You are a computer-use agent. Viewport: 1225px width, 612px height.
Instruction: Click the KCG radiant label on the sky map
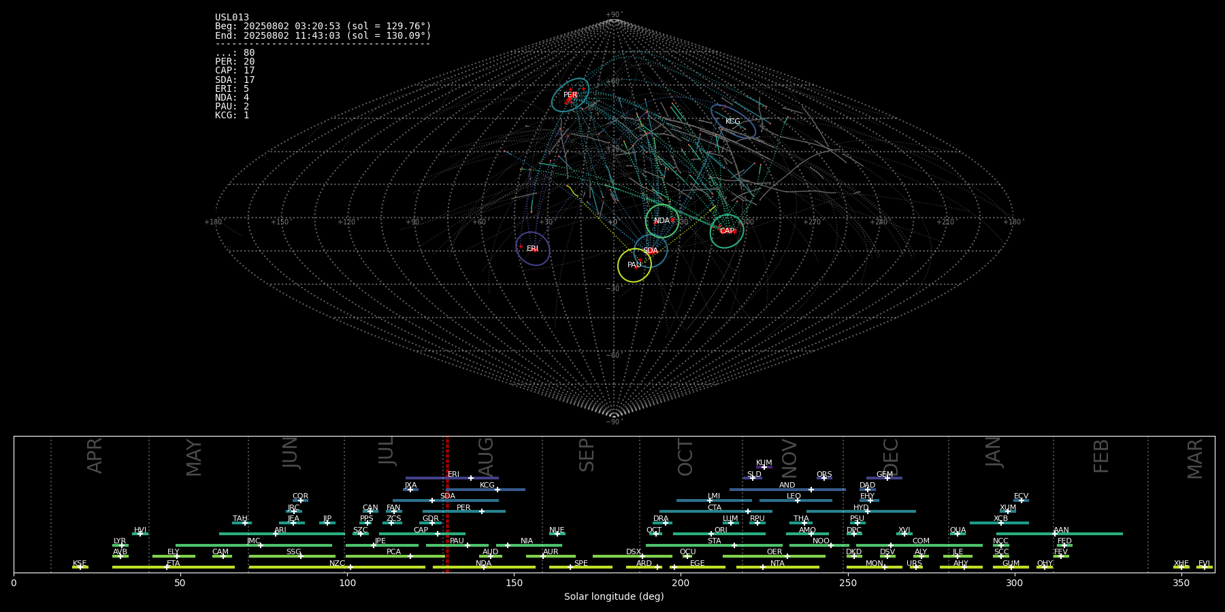click(733, 122)
